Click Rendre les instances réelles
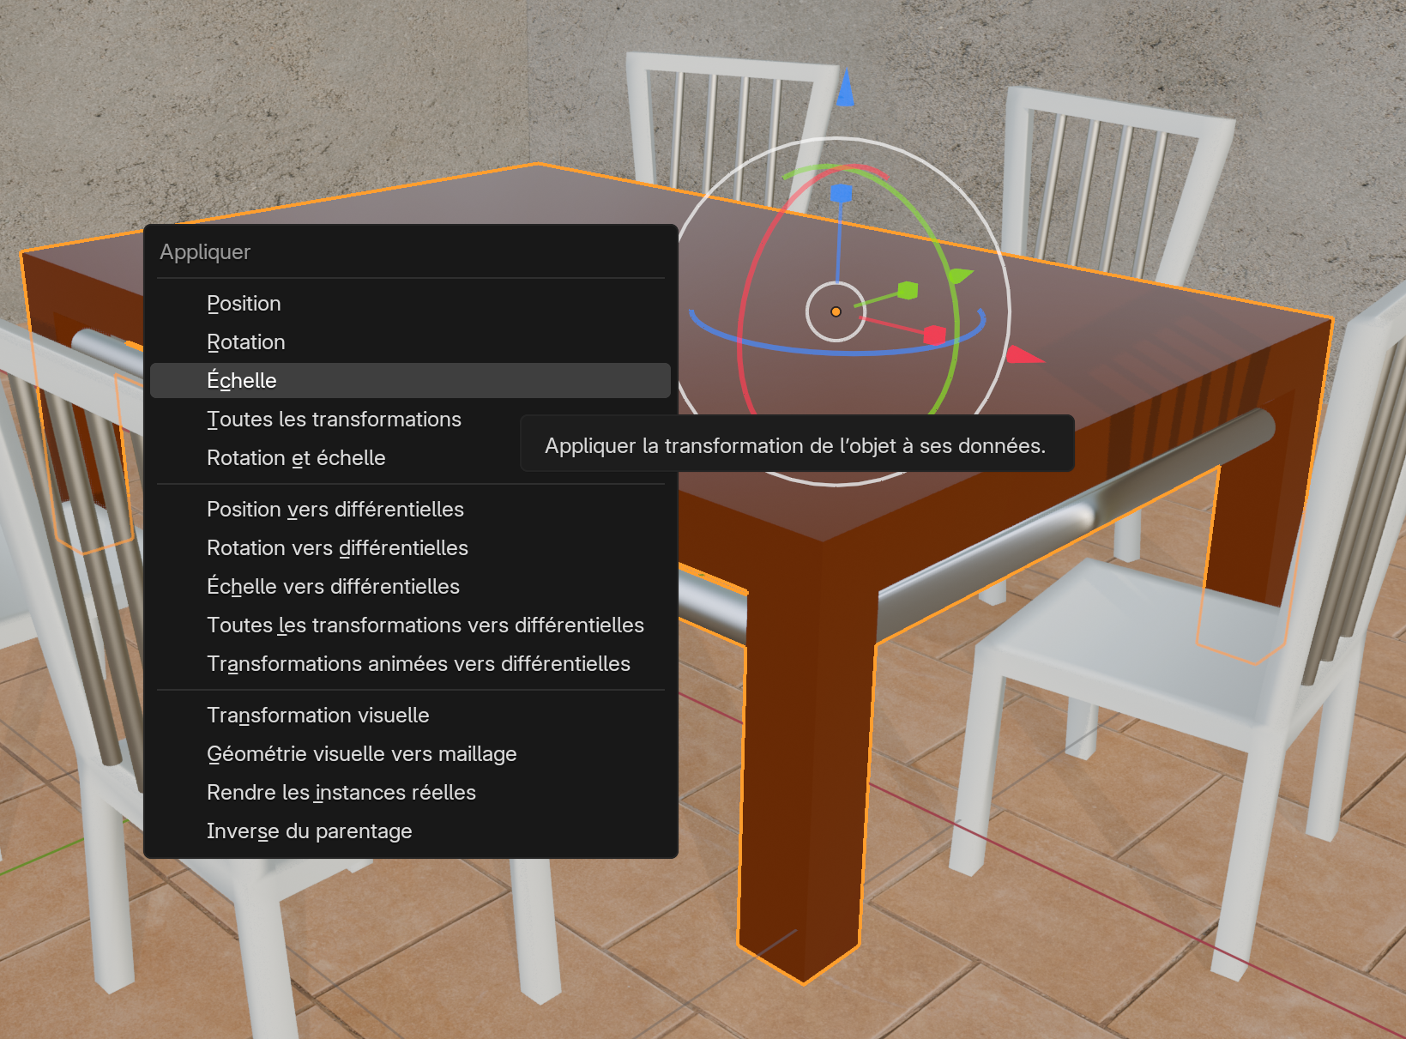Image resolution: width=1406 pixels, height=1039 pixels. coord(341,793)
